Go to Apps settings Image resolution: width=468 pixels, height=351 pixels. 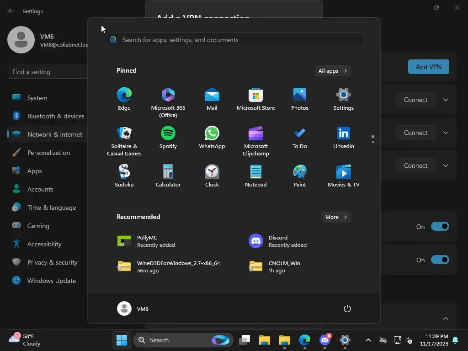48,171
